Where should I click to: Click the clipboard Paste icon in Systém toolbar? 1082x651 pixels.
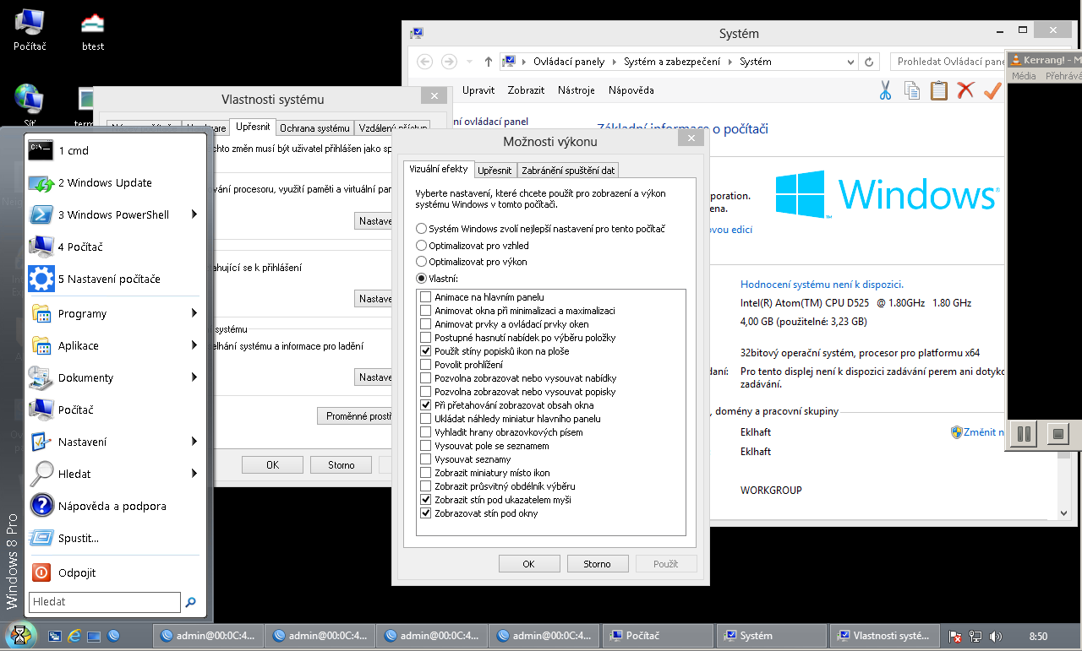pos(938,90)
